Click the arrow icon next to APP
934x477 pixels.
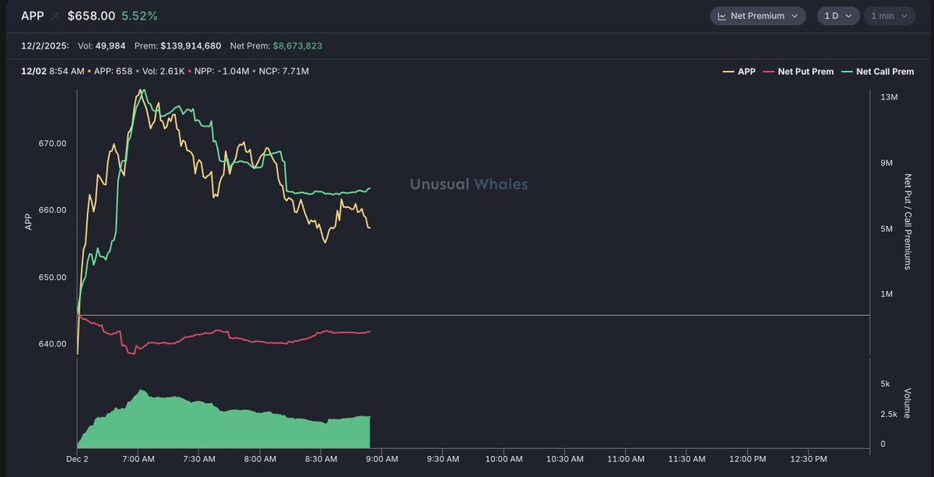click(54, 16)
